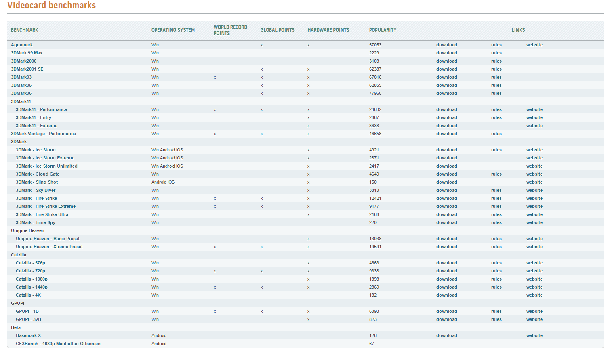The height and width of the screenshot is (352, 610).
Task: View rules for 3DMark2000
Action: (496, 61)
